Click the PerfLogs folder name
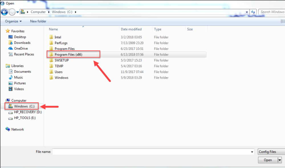Screen dimensions: 285x168 click(61, 43)
